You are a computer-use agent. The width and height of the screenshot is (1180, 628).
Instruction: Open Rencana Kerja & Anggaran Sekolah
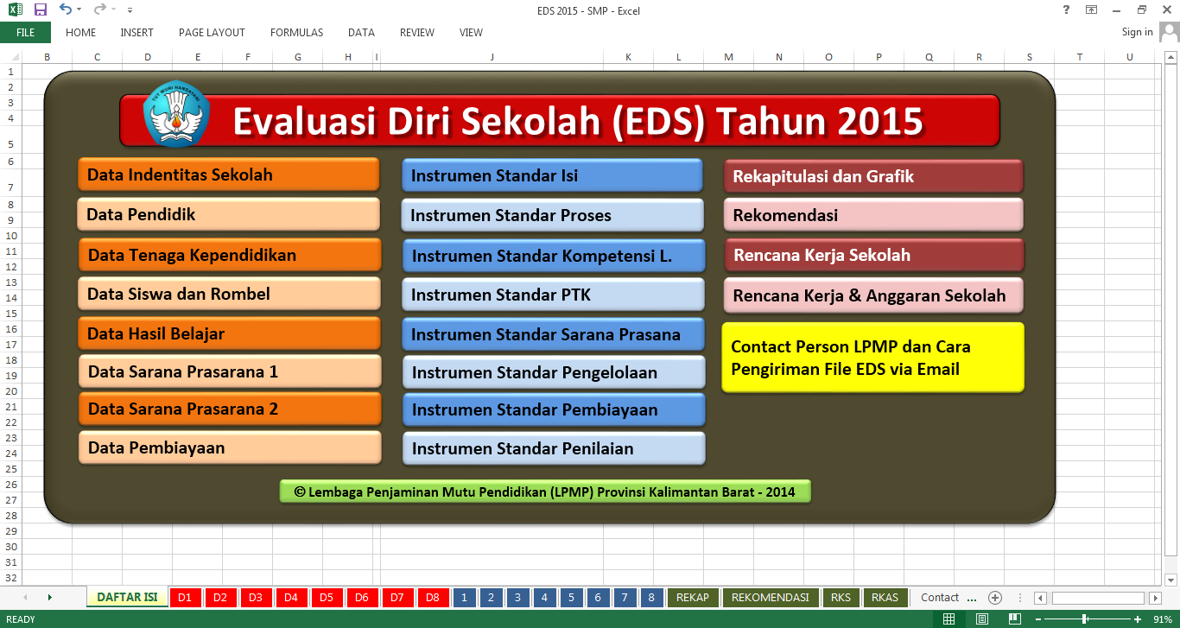[874, 295]
